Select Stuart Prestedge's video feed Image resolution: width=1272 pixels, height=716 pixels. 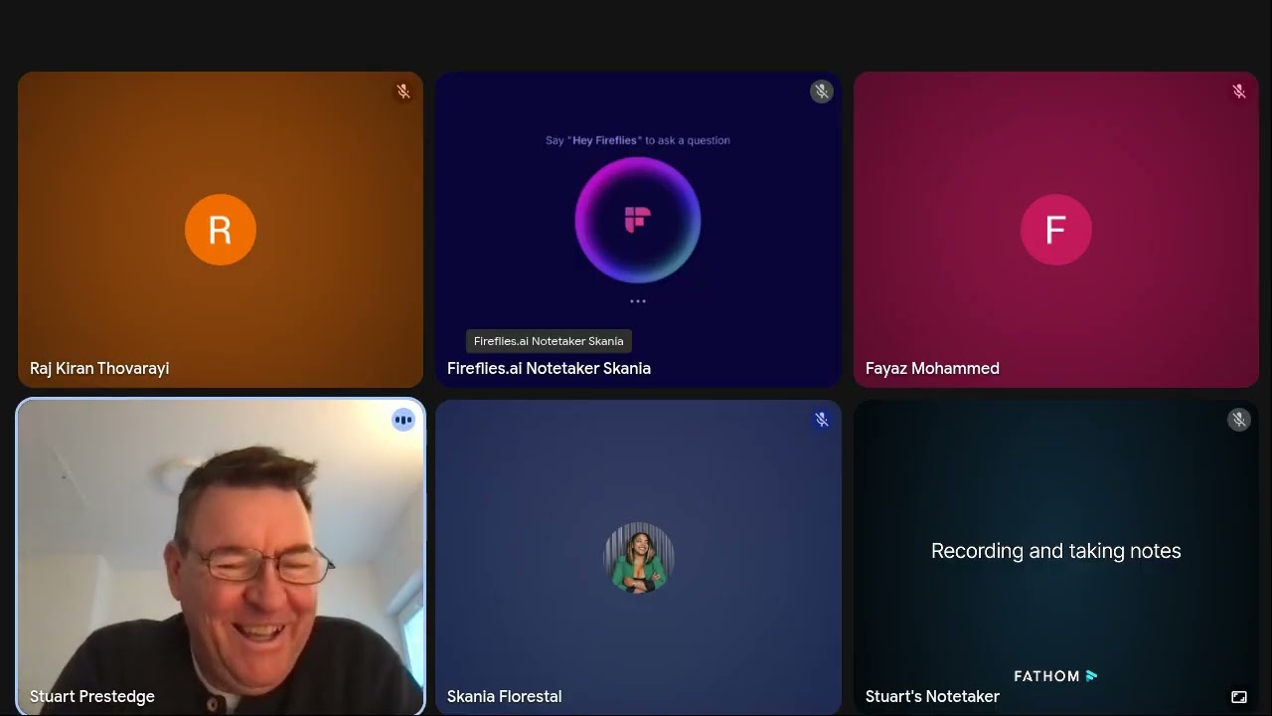point(221,557)
